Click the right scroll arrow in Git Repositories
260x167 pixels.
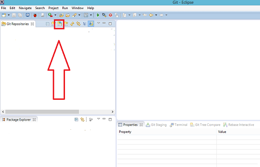(112, 112)
